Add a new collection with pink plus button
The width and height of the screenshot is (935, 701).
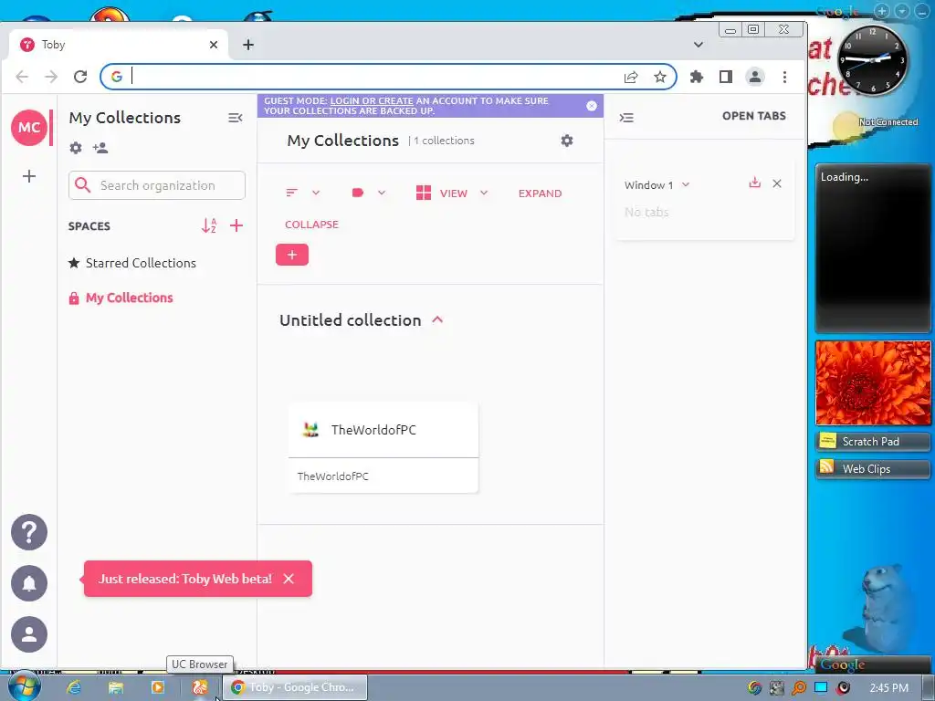pyautogui.click(x=291, y=255)
